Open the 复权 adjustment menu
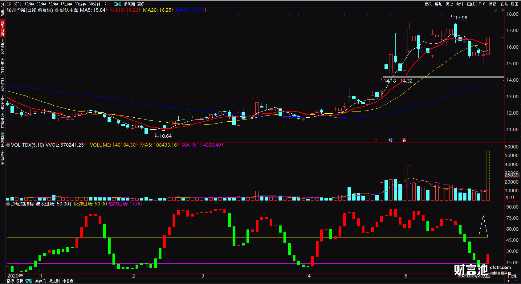 click(428, 4)
